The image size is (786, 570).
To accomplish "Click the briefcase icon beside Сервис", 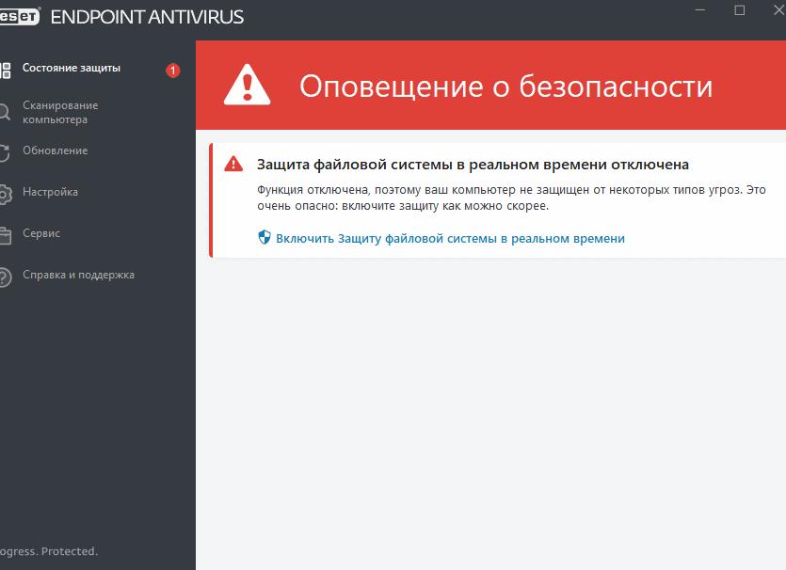I will pos(5,235).
